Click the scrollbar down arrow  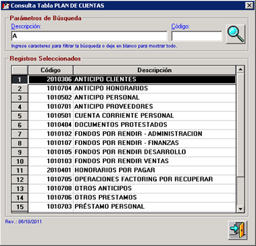point(240,209)
